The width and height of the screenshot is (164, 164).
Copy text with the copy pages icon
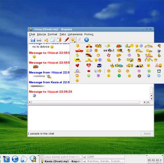click(53, 40)
